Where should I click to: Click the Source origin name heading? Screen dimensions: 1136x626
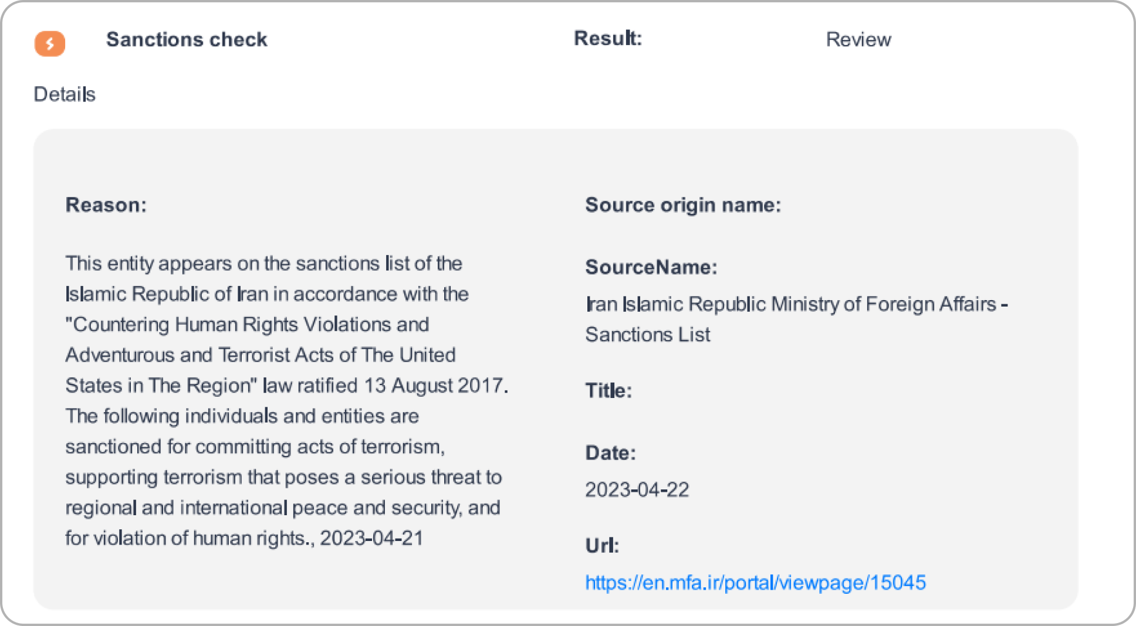pos(683,205)
